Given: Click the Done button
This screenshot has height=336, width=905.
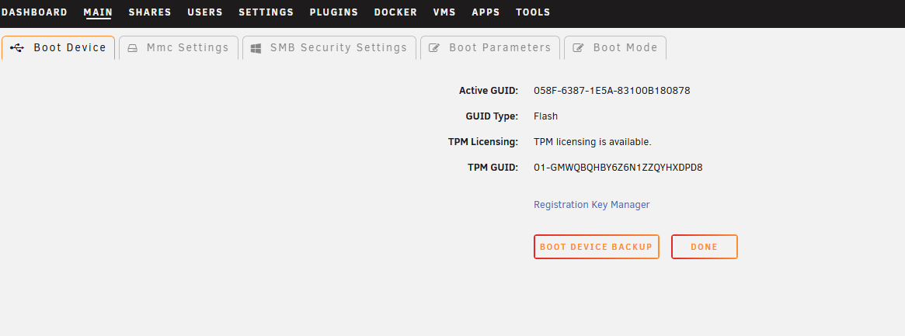Looking at the screenshot, I should click(704, 247).
